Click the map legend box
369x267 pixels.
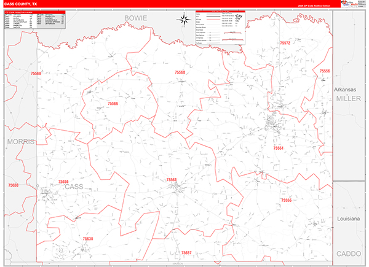(220, 28)
